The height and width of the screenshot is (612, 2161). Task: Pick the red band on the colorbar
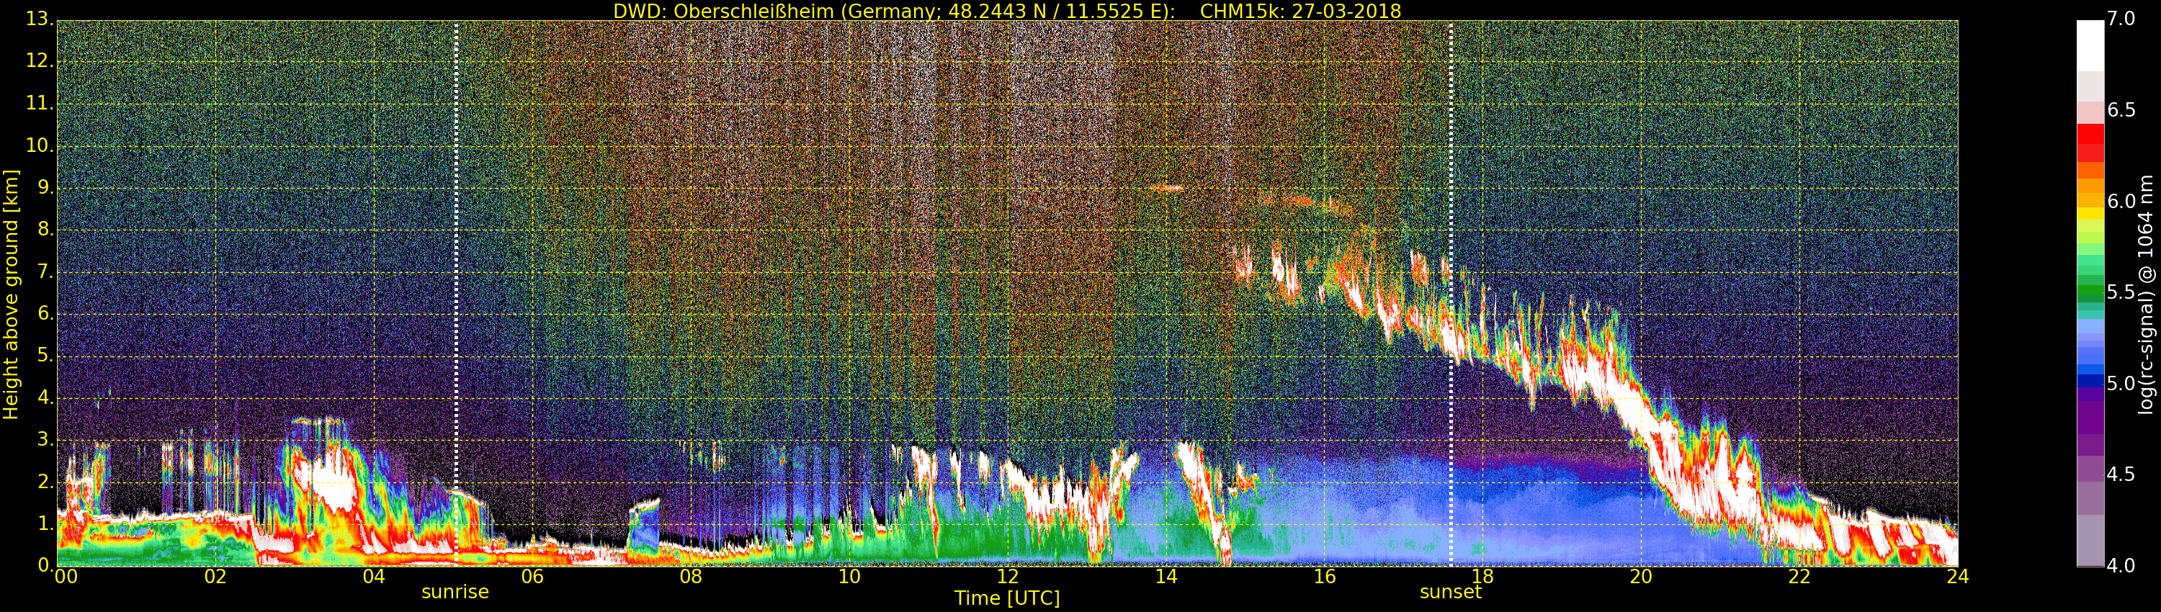(x=2090, y=138)
